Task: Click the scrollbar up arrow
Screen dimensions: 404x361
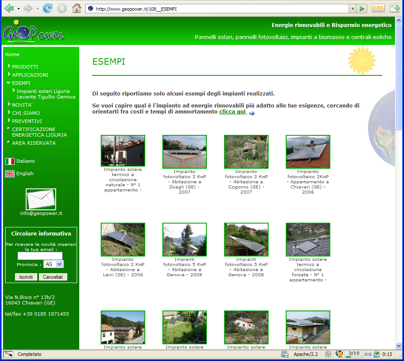Action: coord(398,21)
